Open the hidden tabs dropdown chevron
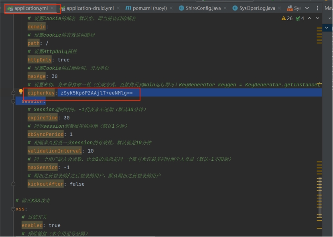The height and width of the screenshot is (237, 333). pyautogui.click(x=307, y=8)
